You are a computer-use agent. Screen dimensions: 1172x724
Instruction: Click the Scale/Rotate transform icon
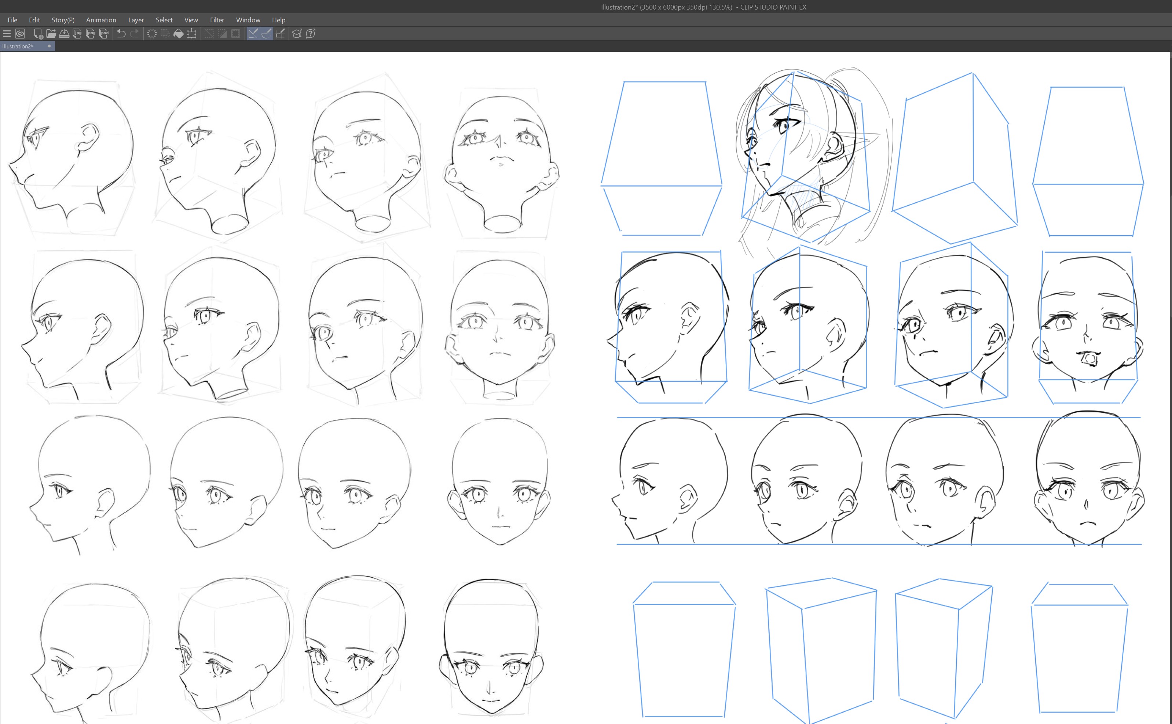tap(191, 33)
